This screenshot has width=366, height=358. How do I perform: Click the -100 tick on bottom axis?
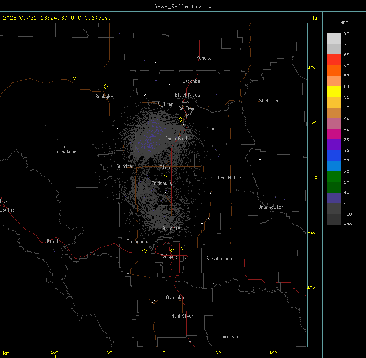pyautogui.click(x=53, y=352)
